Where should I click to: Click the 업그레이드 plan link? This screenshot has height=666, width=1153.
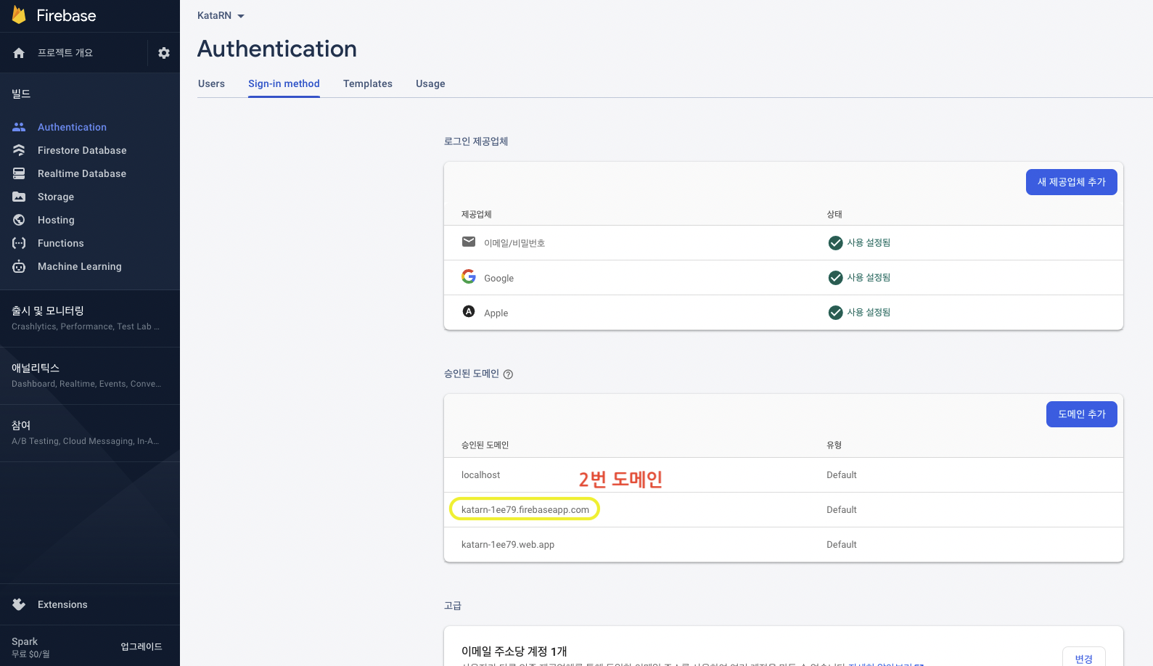coord(141,646)
